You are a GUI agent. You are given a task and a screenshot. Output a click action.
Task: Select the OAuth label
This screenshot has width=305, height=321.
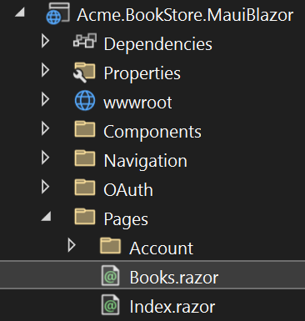point(128,190)
